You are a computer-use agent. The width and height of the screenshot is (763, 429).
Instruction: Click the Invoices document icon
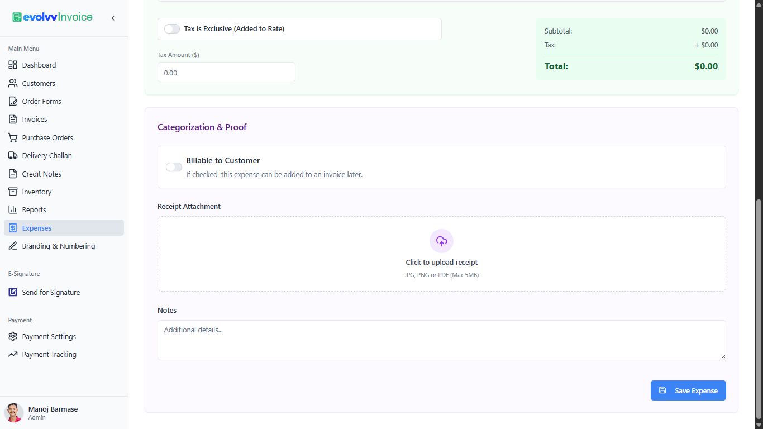tap(13, 119)
